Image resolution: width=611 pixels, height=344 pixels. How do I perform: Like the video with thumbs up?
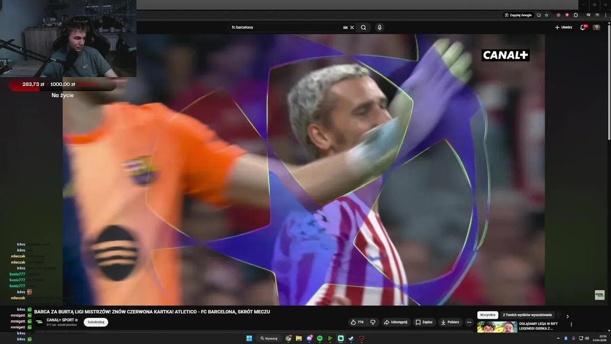tap(358, 322)
